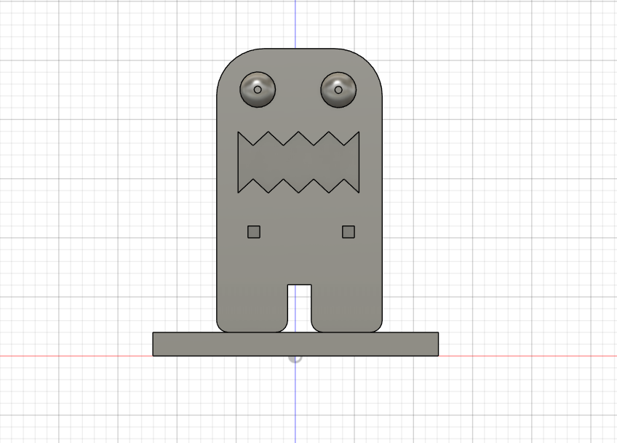Viewport: 617px width, 443px height.
Task: Click body face between the square holes
Action: 300,233
